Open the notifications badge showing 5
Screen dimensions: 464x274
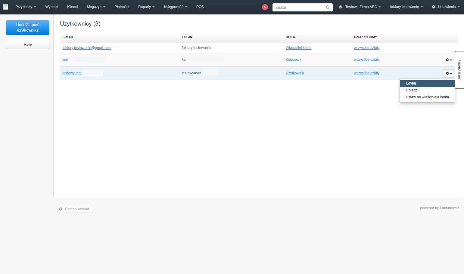(x=265, y=7)
